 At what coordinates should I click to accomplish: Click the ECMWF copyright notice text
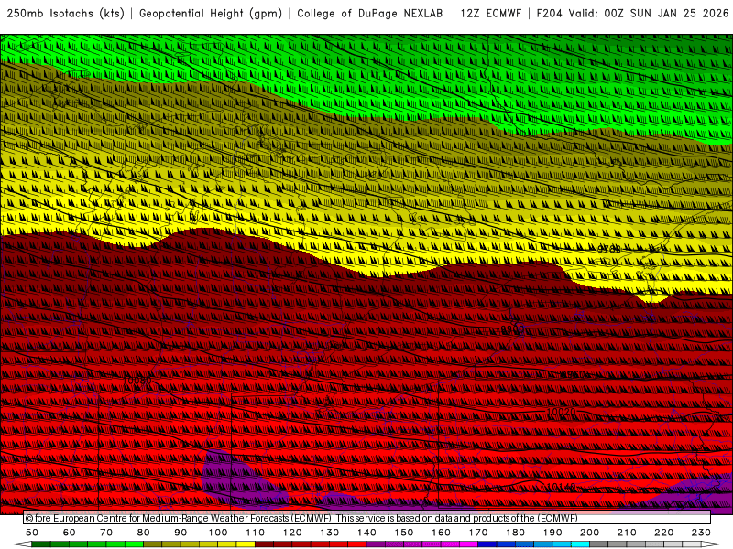(x=301, y=518)
